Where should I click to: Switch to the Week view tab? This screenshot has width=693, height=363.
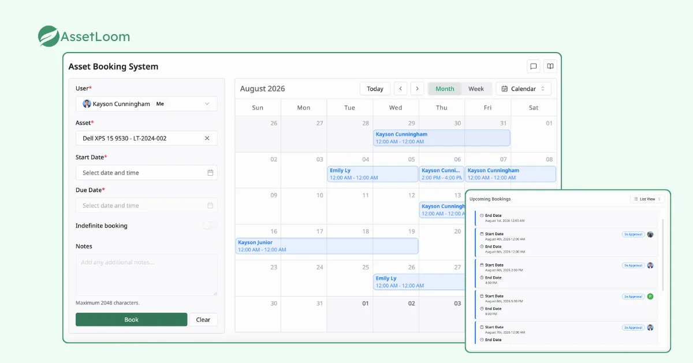[x=476, y=88]
